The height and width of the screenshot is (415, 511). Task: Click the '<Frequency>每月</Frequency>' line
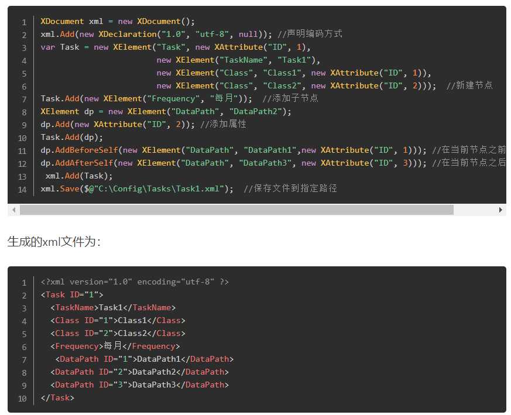pyautogui.click(x=115, y=346)
